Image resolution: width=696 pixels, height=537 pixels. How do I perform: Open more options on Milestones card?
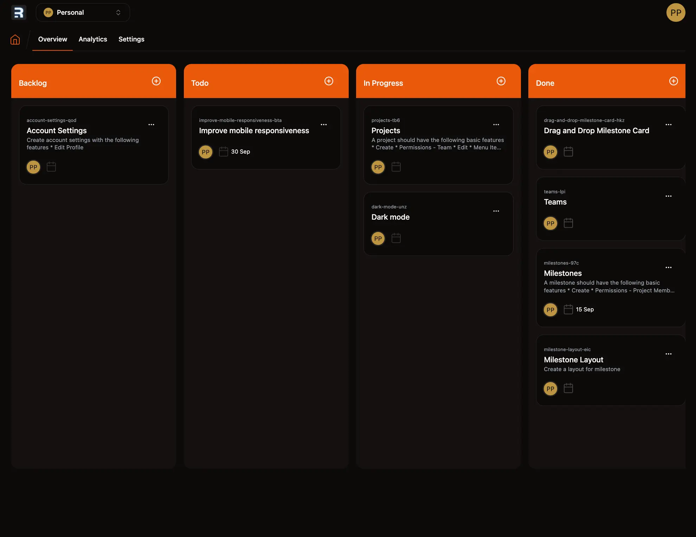coord(668,267)
